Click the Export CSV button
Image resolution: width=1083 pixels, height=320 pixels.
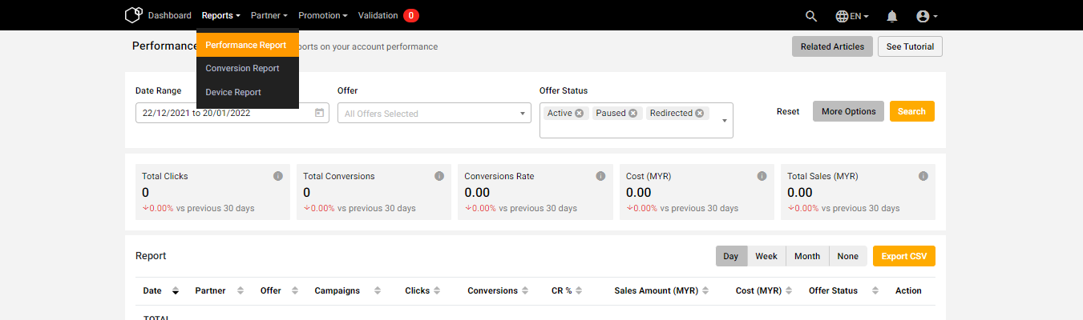[x=904, y=256]
